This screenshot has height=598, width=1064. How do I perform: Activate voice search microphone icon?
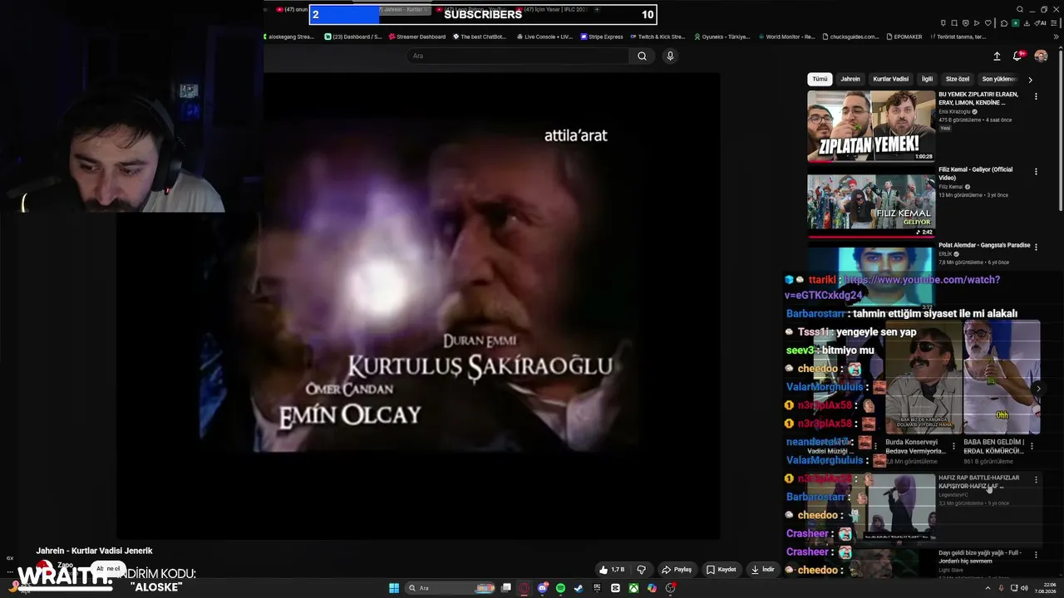[670, 56]
